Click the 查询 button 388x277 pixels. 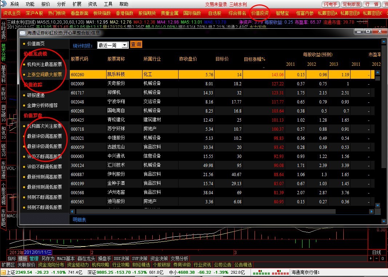[136, 45]
